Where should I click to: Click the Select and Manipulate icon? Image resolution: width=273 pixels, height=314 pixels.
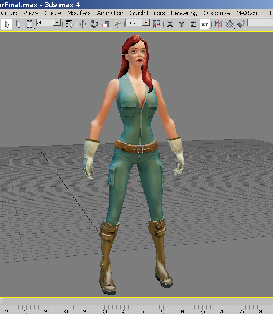click(x=117, y=24)
